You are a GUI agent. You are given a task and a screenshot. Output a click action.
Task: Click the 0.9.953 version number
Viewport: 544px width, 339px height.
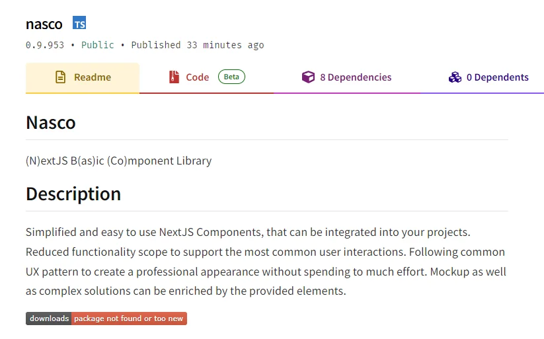click(x=45, y=45)
